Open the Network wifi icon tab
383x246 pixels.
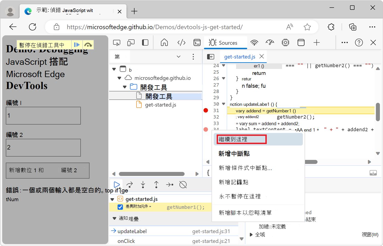(254, 43)
